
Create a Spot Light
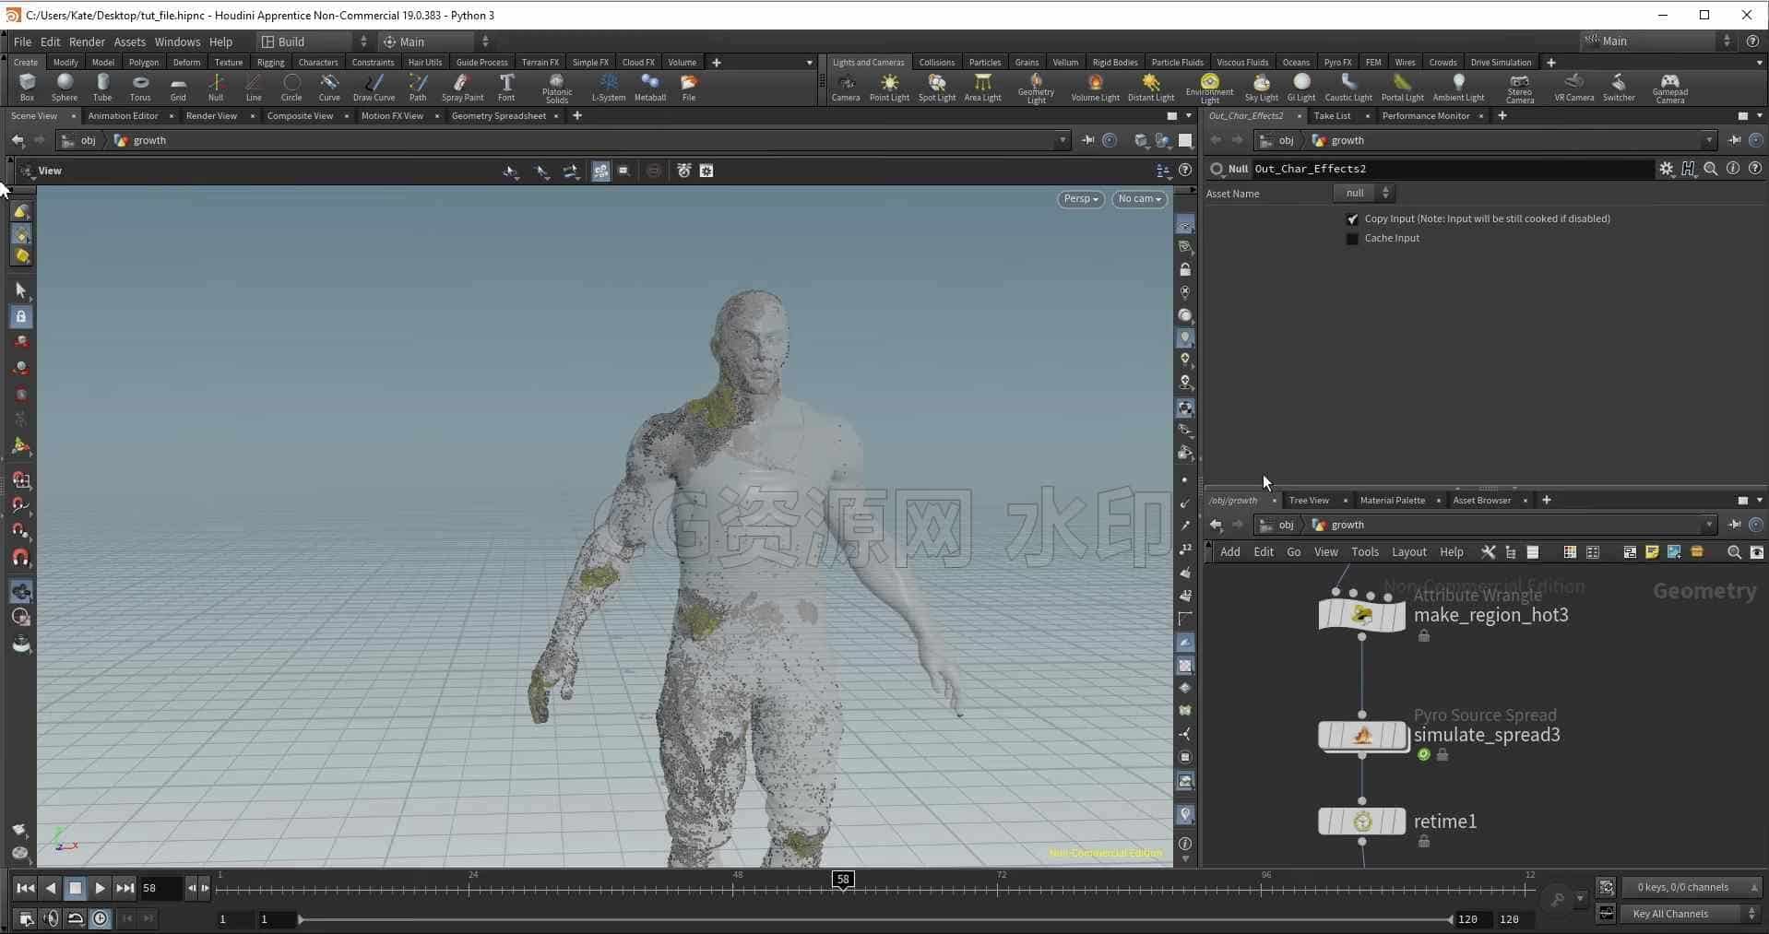tap(937, 87)
